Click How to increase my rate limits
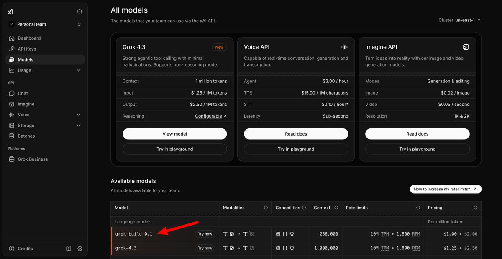 coord(446,189)
